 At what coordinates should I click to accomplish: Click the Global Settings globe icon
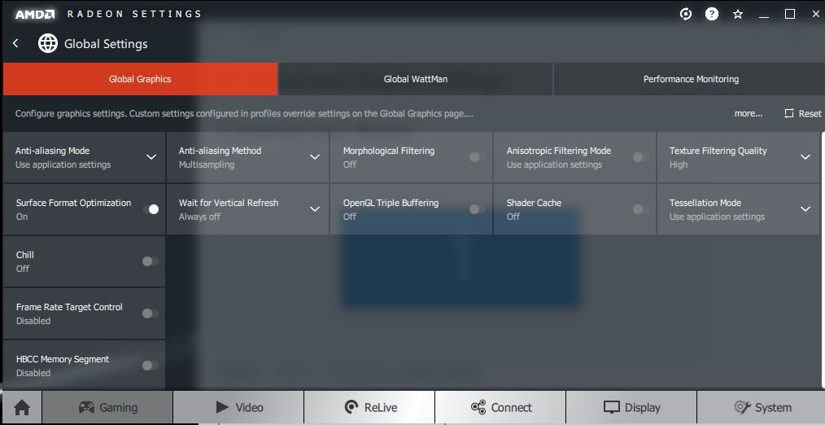[48, 43]
